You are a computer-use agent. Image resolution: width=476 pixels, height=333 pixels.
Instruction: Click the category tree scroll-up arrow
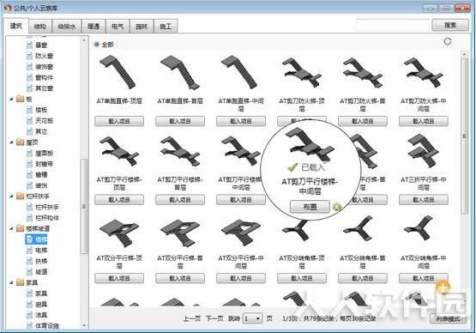(84, 39)
